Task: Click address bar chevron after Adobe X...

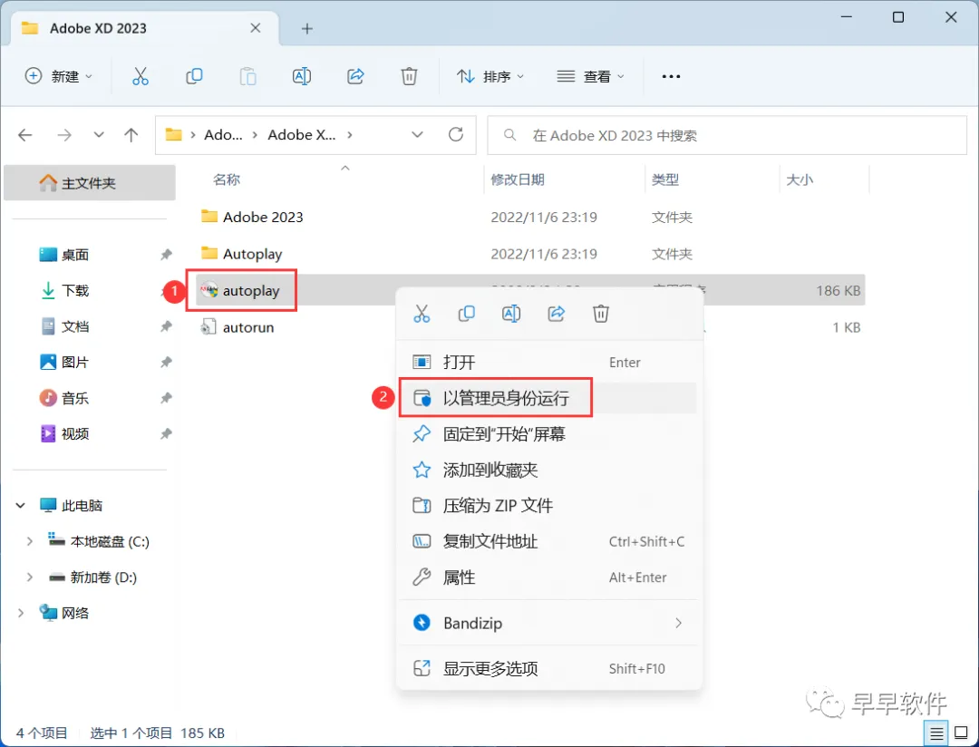Action: (x=349, y=135)
